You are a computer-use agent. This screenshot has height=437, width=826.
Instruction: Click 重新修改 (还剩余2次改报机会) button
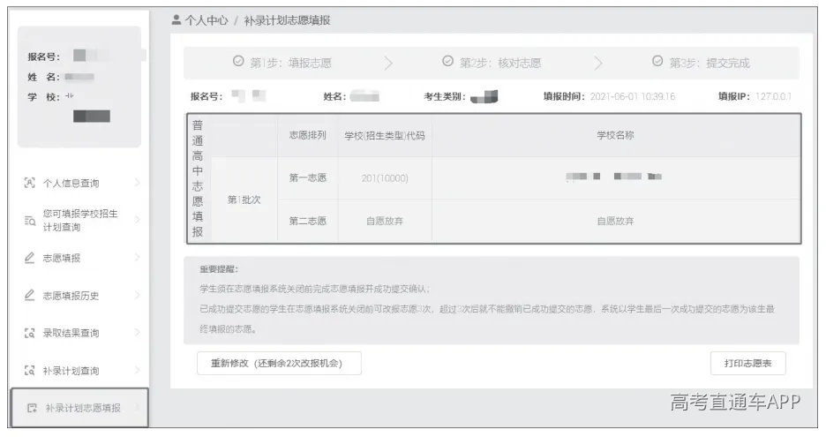click(279, 363)
